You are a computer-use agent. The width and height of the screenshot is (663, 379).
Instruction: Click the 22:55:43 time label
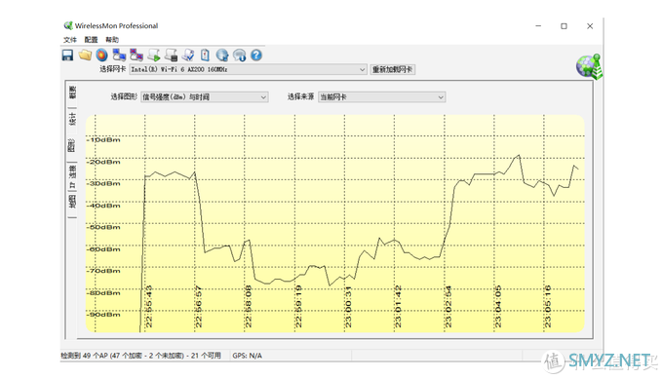coord(149,306)
